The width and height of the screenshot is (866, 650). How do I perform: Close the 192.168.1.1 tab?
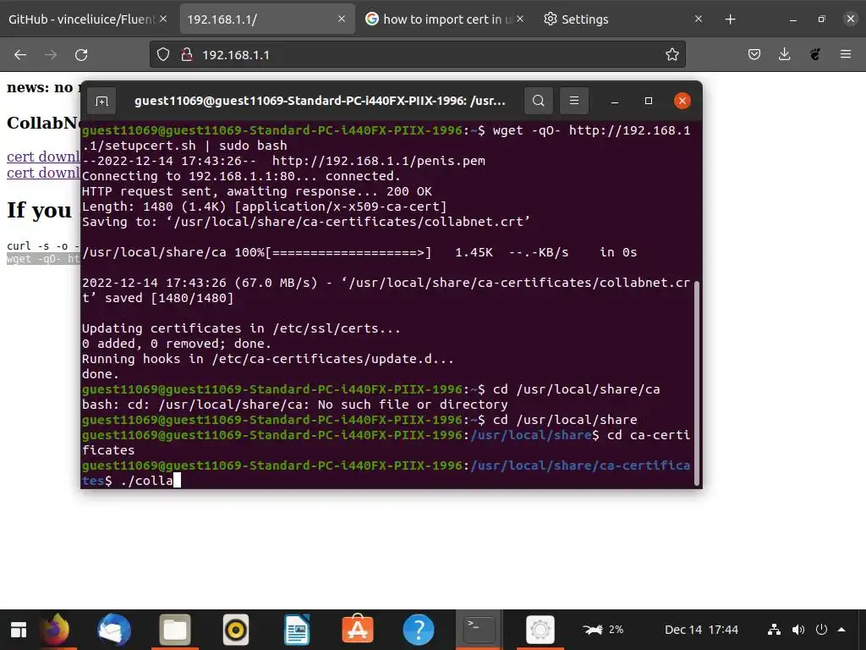(x=342, y=19)
